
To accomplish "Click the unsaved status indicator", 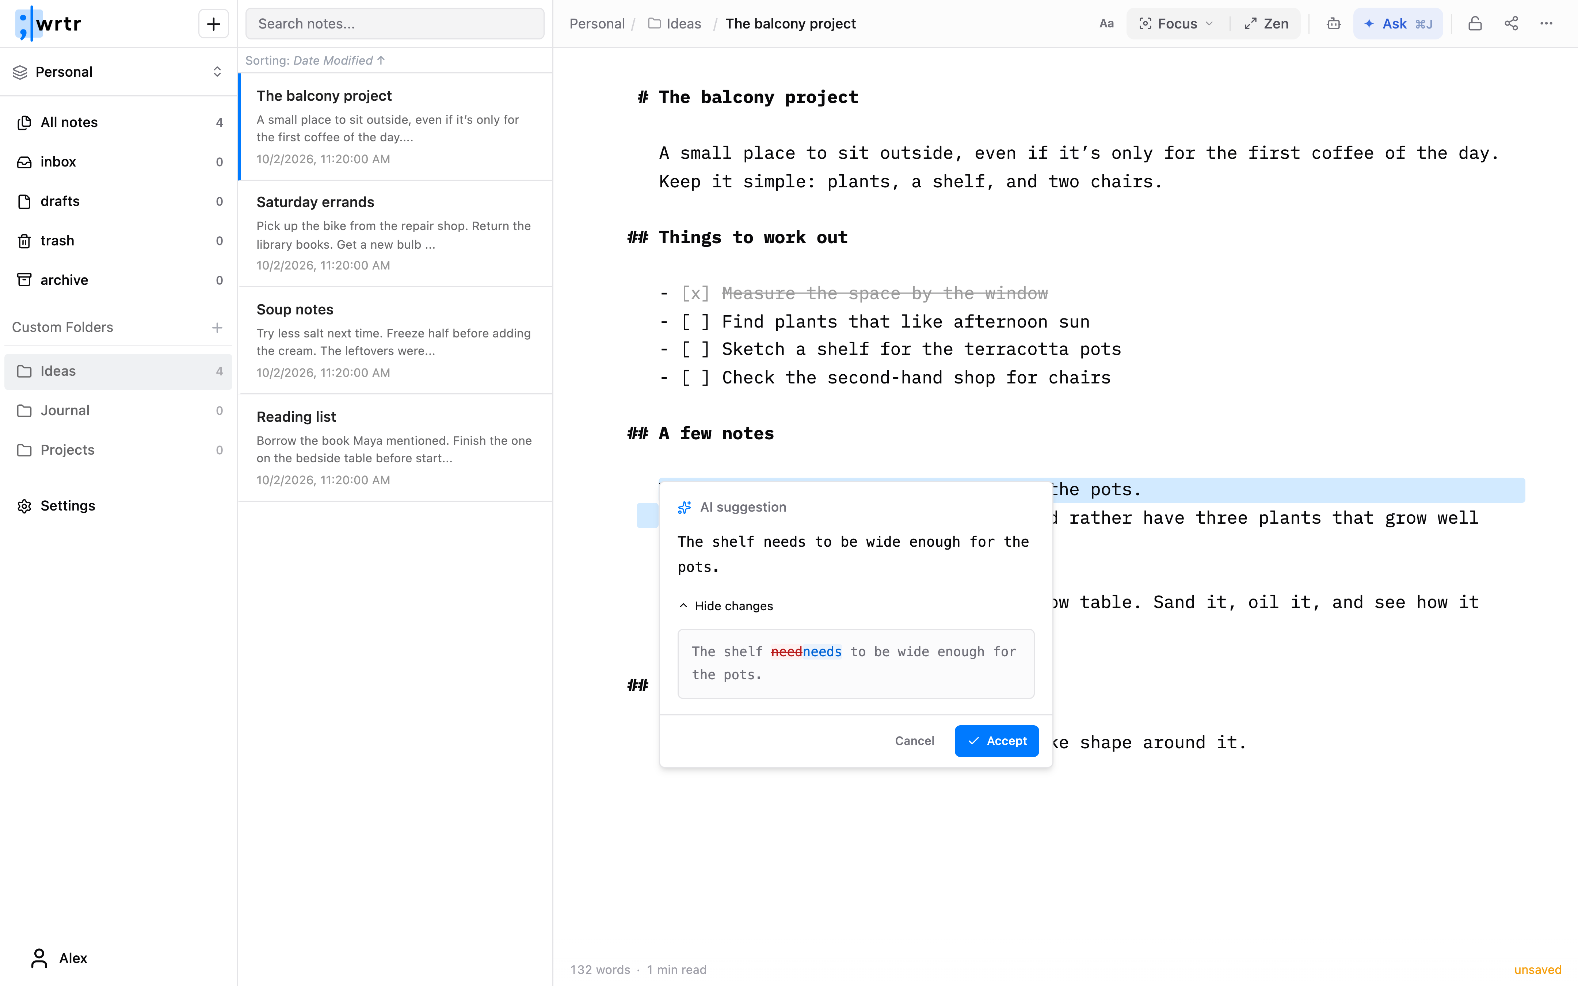I will tap(1537, 970).
